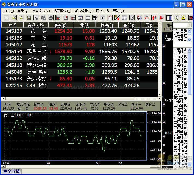
Task: Select 大连商品 in the exchange list
Action: click(x=180, y=34)
